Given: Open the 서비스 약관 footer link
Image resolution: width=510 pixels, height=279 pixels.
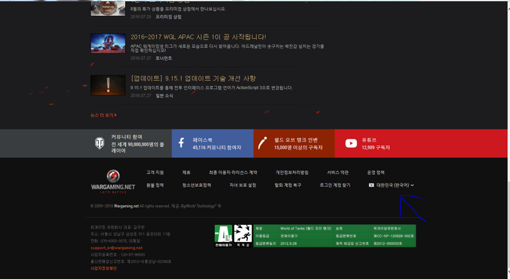Looking at the screenshot, I should [338, 173].
